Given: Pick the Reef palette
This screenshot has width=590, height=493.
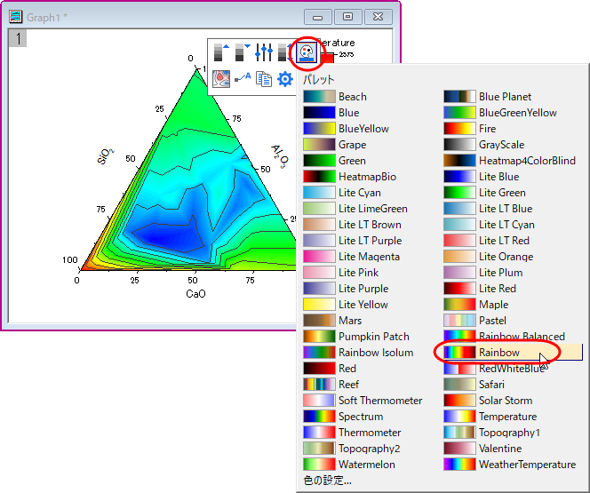Looking at the screenshot, I should click(331, 385).
